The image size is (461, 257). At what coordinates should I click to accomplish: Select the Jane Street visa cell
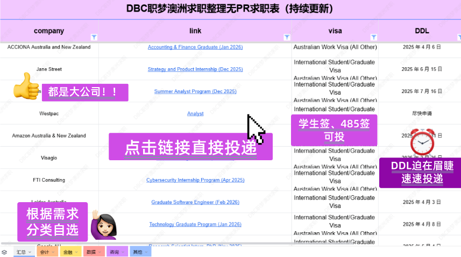(x=335, y=70)
